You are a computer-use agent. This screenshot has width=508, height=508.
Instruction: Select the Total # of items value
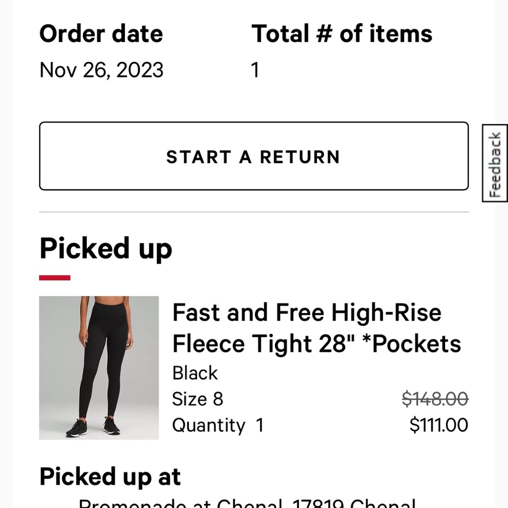click(255, 70)
